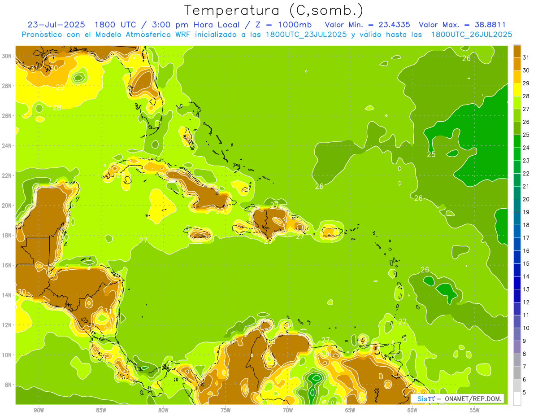This screenshot has width=538, height=416.
Task: Click the 30N latitude axis label
Action: 8,56
